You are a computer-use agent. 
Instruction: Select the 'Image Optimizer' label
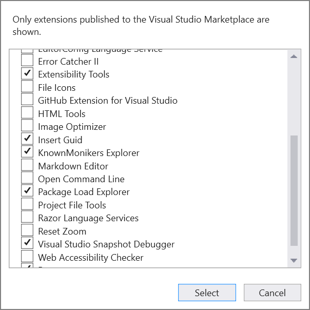coord(72,127)
